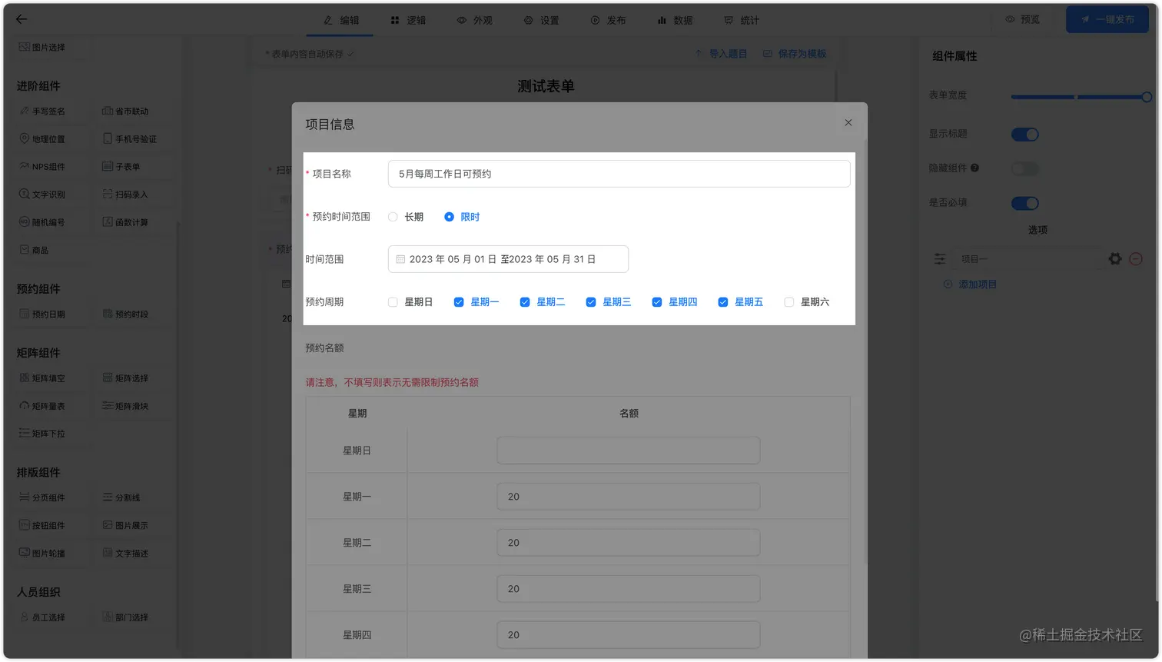This screenshot has height=662, width=1162.
Task: Click the 项目名称 input field
Action: pos(619,174)
